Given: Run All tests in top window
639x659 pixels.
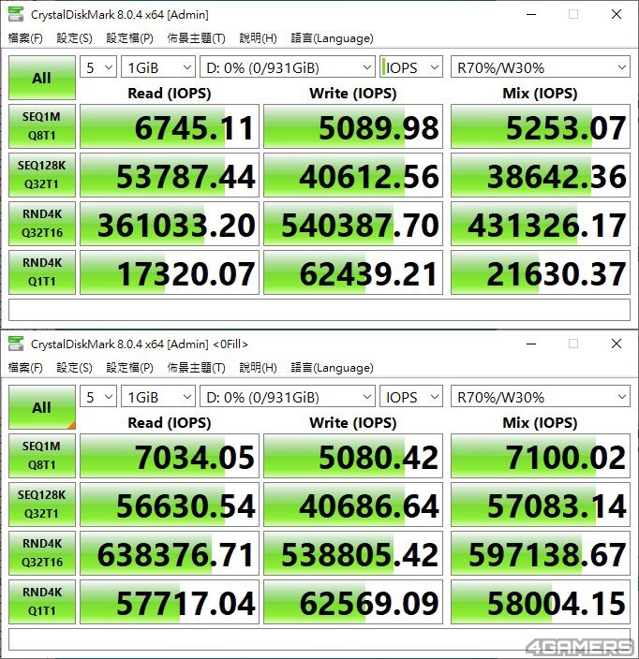Looking at the screenshot, I should [x=42, y=78].
